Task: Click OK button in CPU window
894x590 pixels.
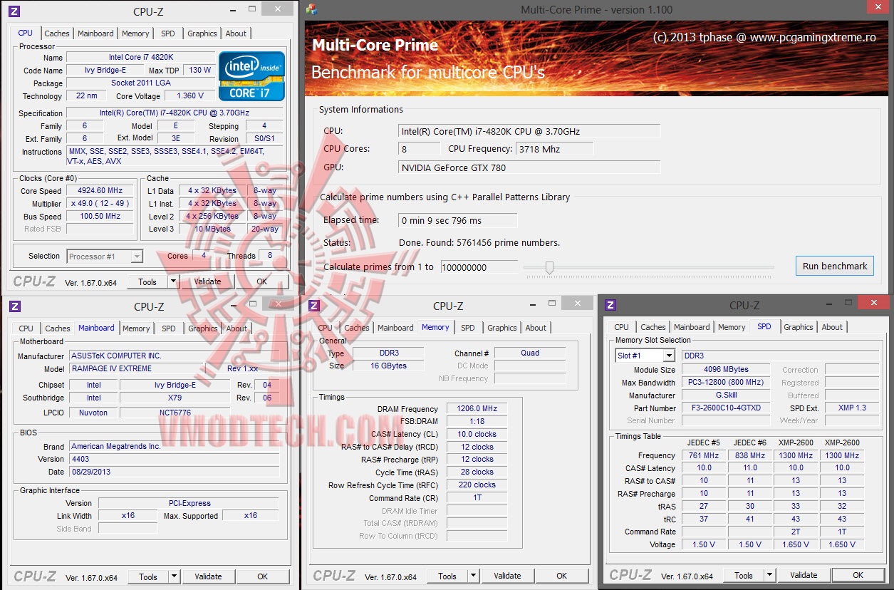Action: click(262, 281)
